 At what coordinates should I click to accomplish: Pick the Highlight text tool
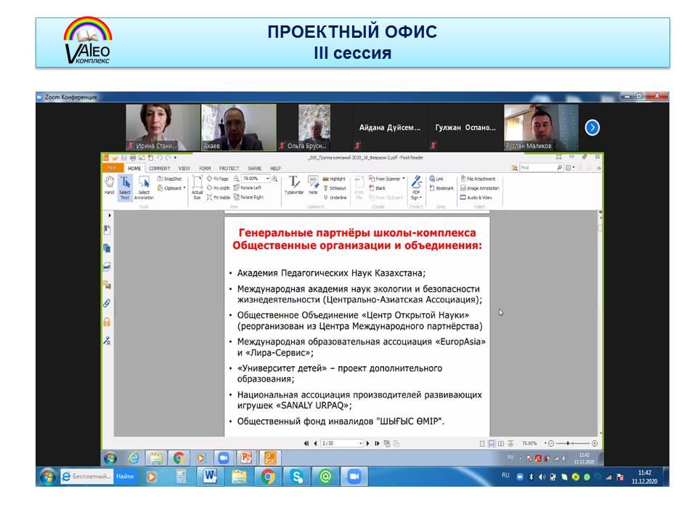[334, 179]
